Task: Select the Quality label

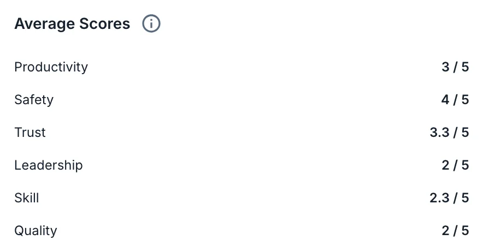Action: [x=36, y=231]
